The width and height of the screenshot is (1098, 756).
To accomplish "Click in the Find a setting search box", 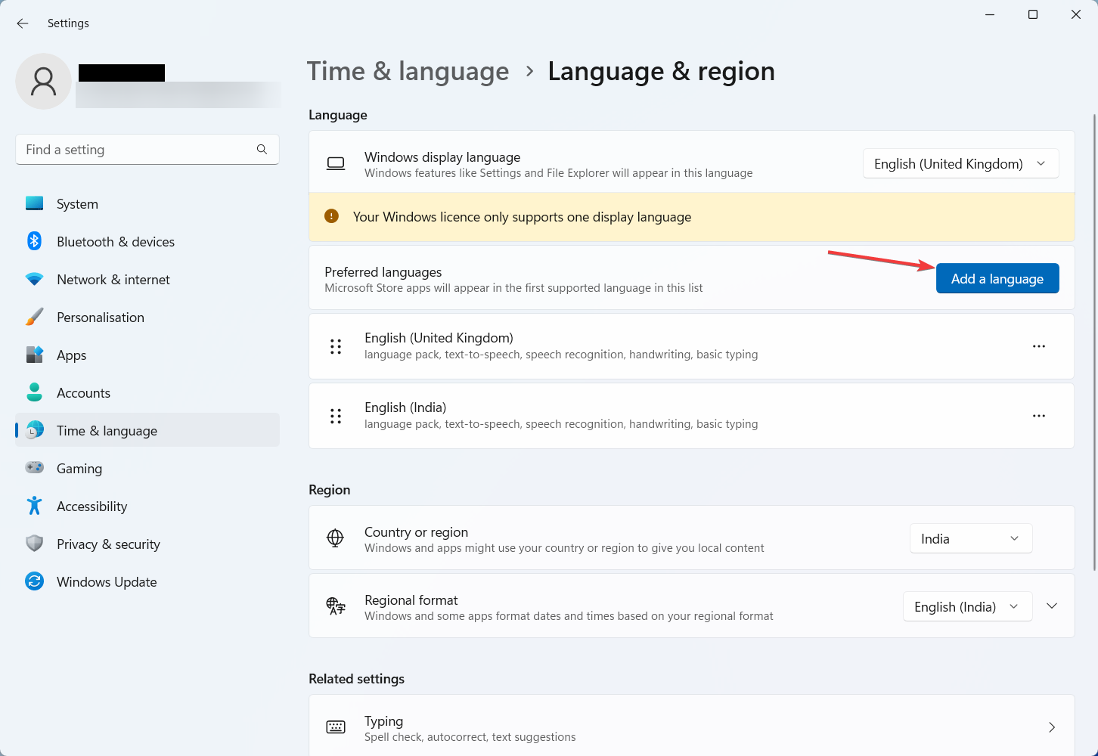I will [x=147, y=150].
